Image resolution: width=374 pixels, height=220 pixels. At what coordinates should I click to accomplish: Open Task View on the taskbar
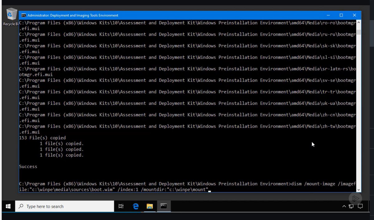click(121, 206)
